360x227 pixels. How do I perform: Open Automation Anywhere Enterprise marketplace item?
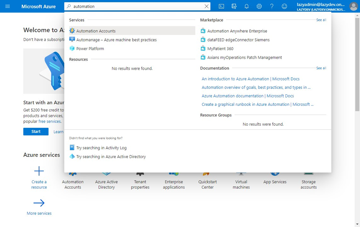[x=237, y=31]
